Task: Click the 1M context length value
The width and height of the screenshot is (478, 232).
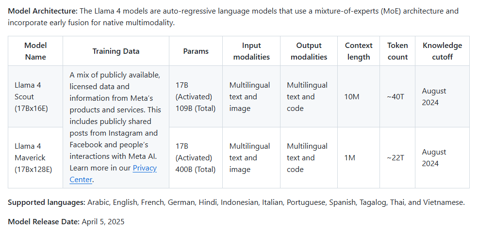Action: click(350, 157)
